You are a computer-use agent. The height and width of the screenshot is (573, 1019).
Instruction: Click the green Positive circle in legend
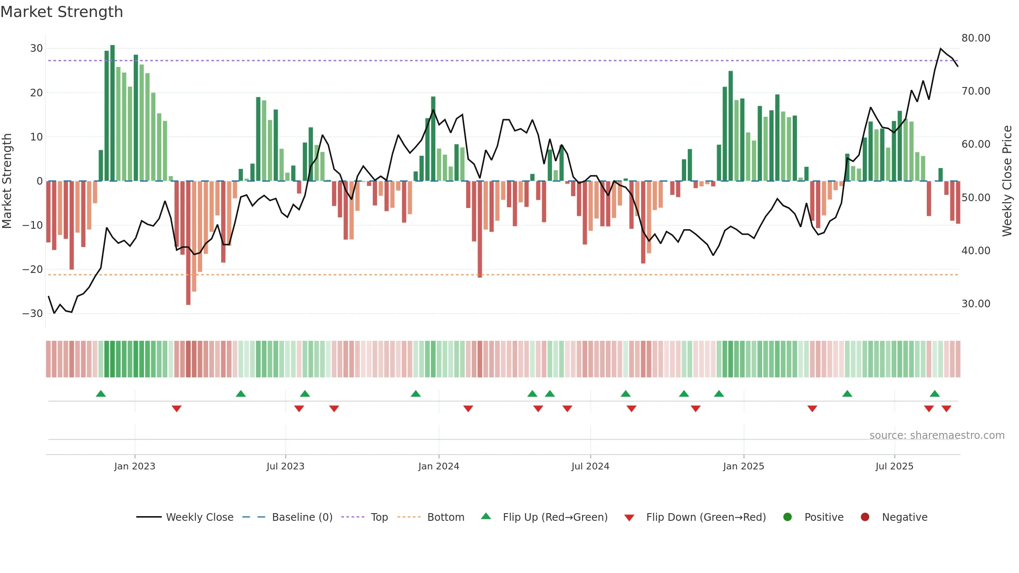point(788,517)
